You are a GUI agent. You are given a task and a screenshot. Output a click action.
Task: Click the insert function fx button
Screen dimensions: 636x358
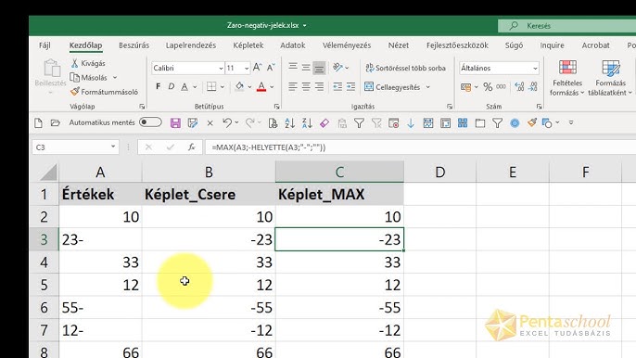point(191,147)
